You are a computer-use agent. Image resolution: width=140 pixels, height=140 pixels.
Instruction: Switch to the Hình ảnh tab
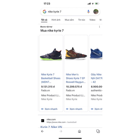pos(56,20)
